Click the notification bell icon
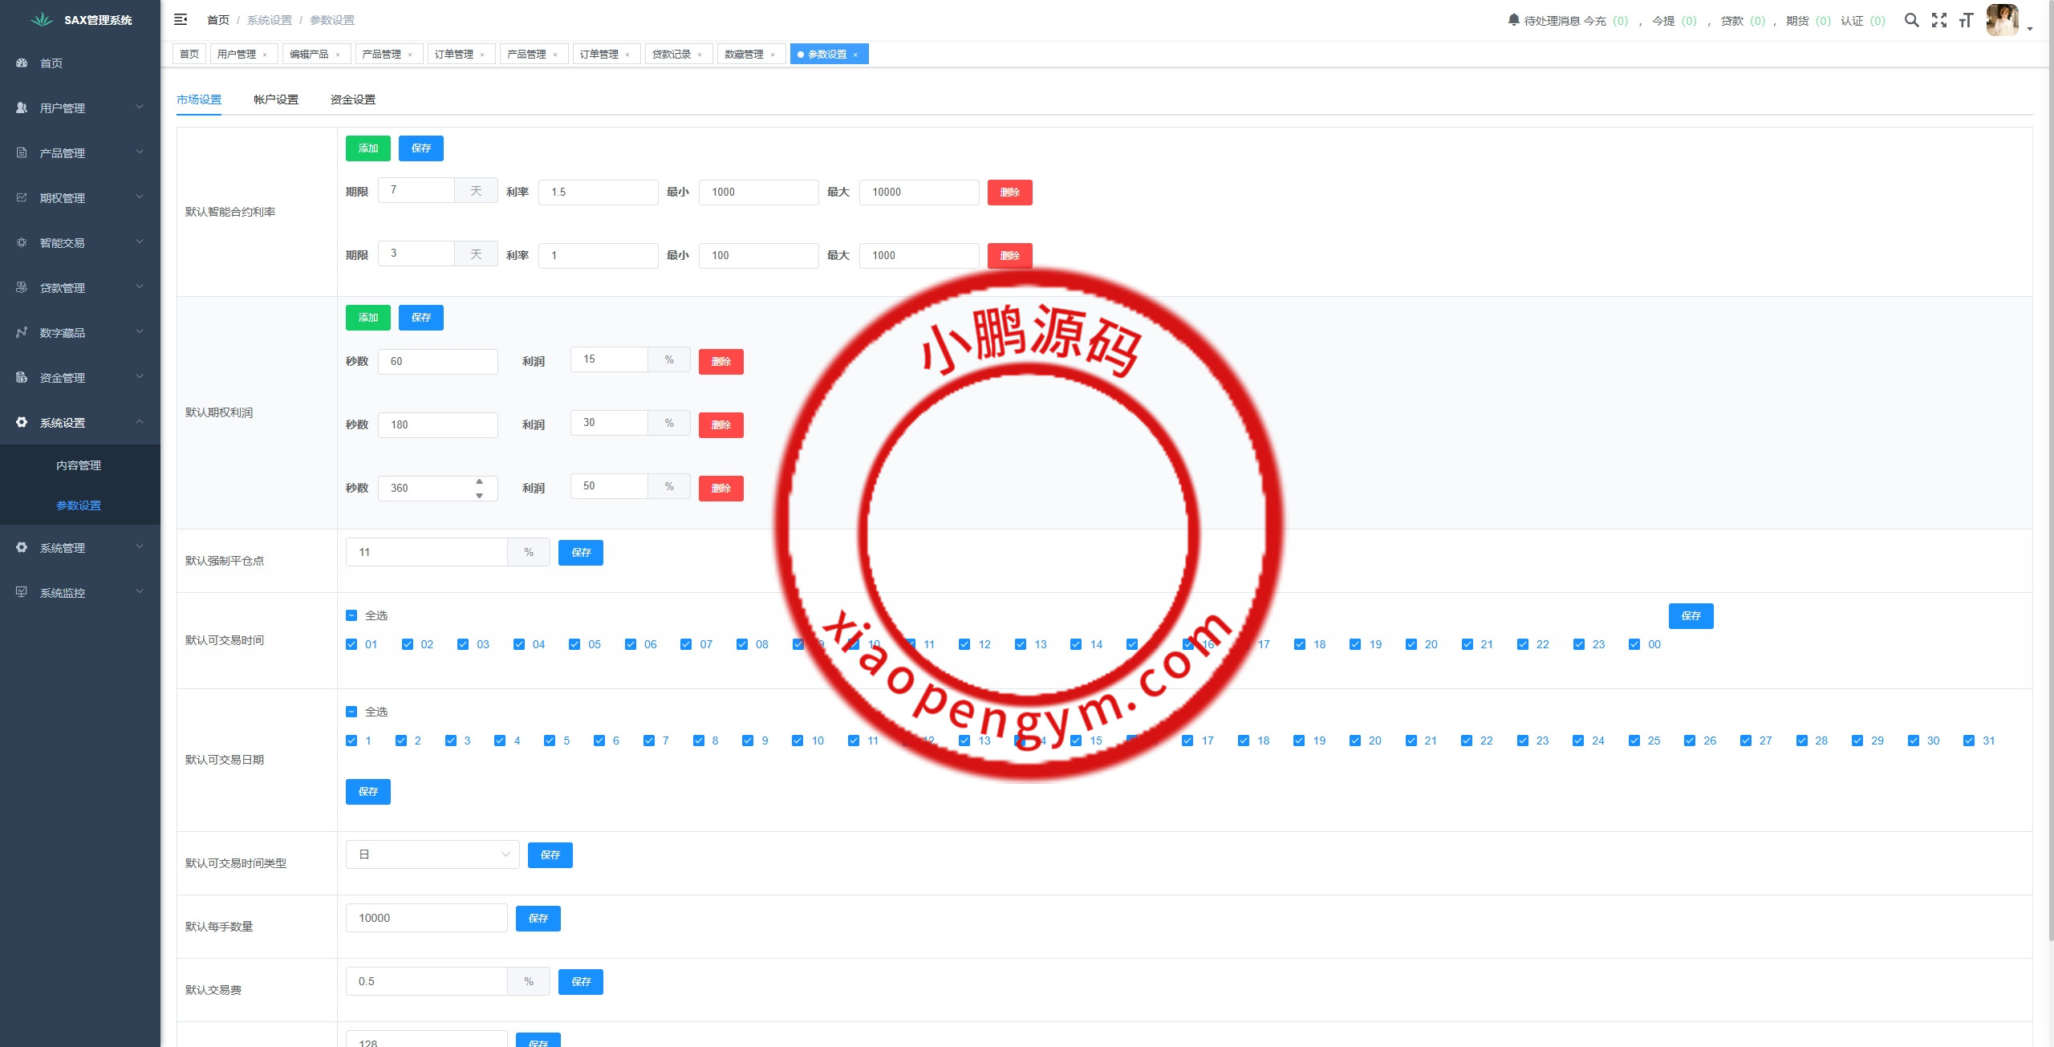 coord(1513,19)
